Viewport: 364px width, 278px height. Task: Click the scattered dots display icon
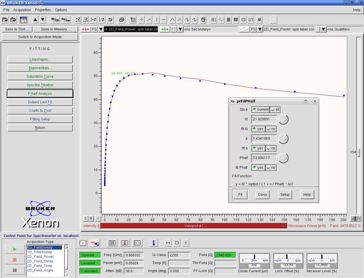pos(221,20)
